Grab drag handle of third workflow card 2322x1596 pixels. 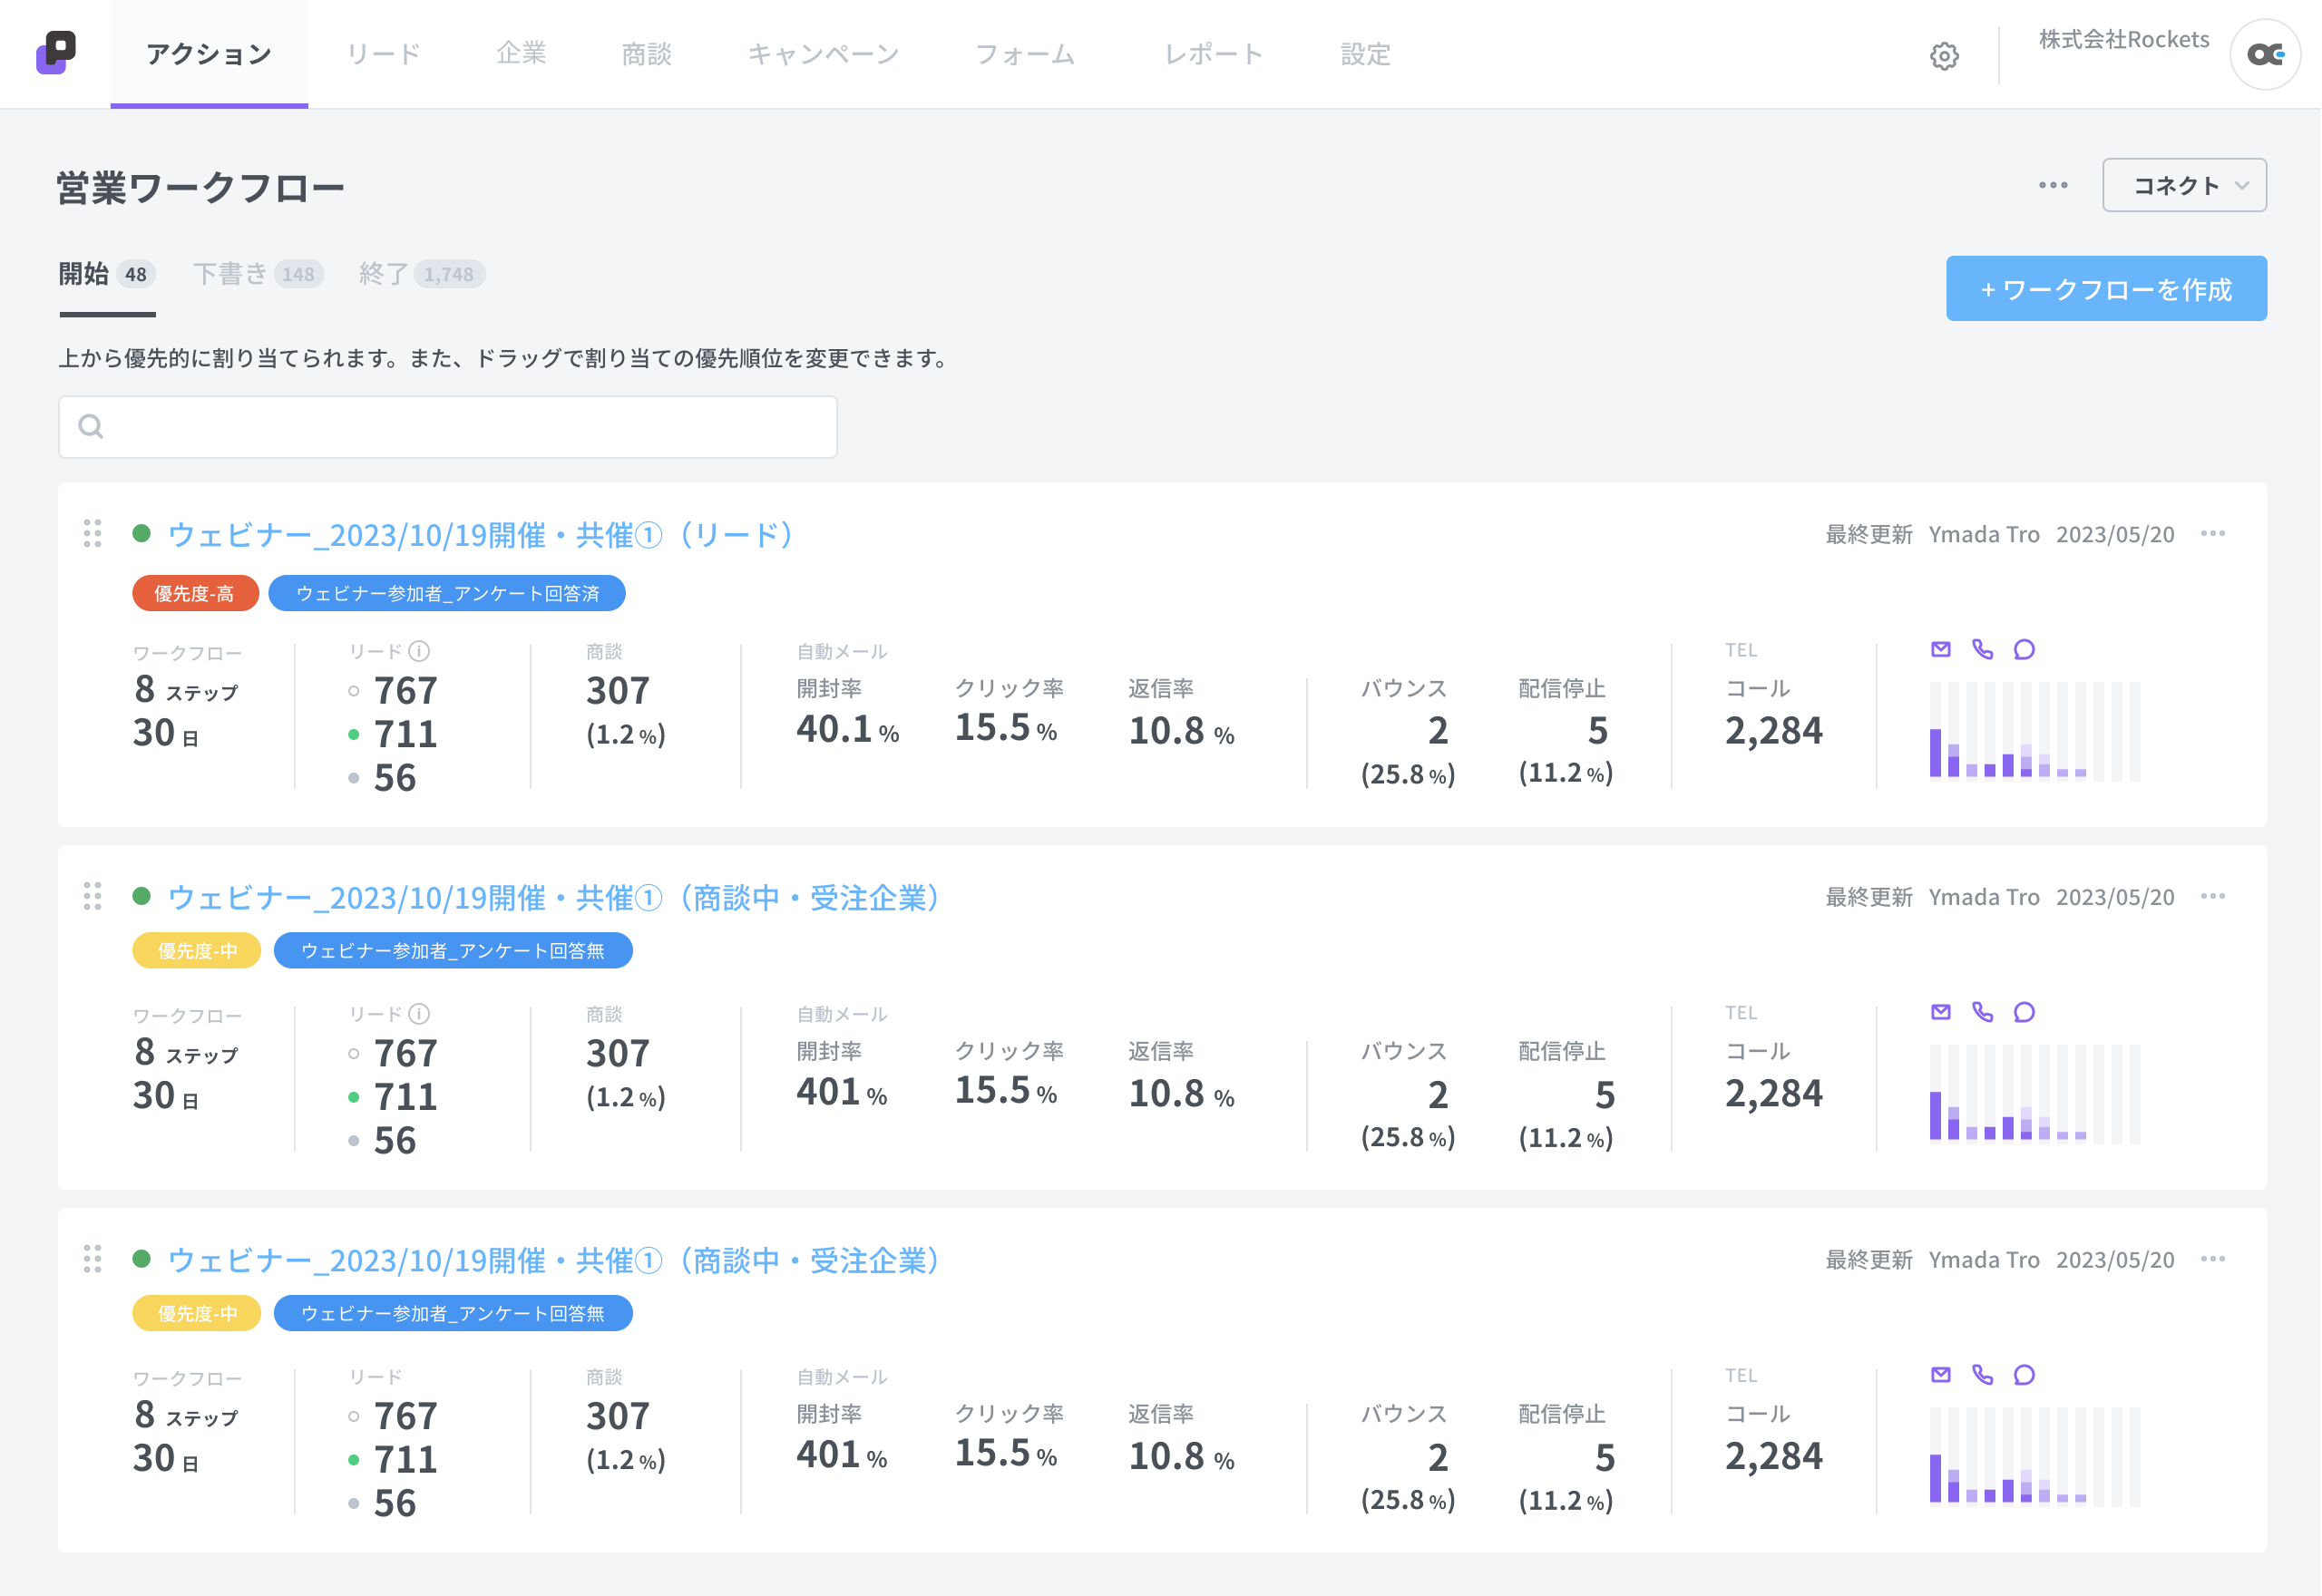[93, 1260]
